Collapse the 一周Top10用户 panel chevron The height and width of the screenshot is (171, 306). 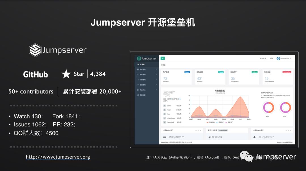tap(286, 130)
